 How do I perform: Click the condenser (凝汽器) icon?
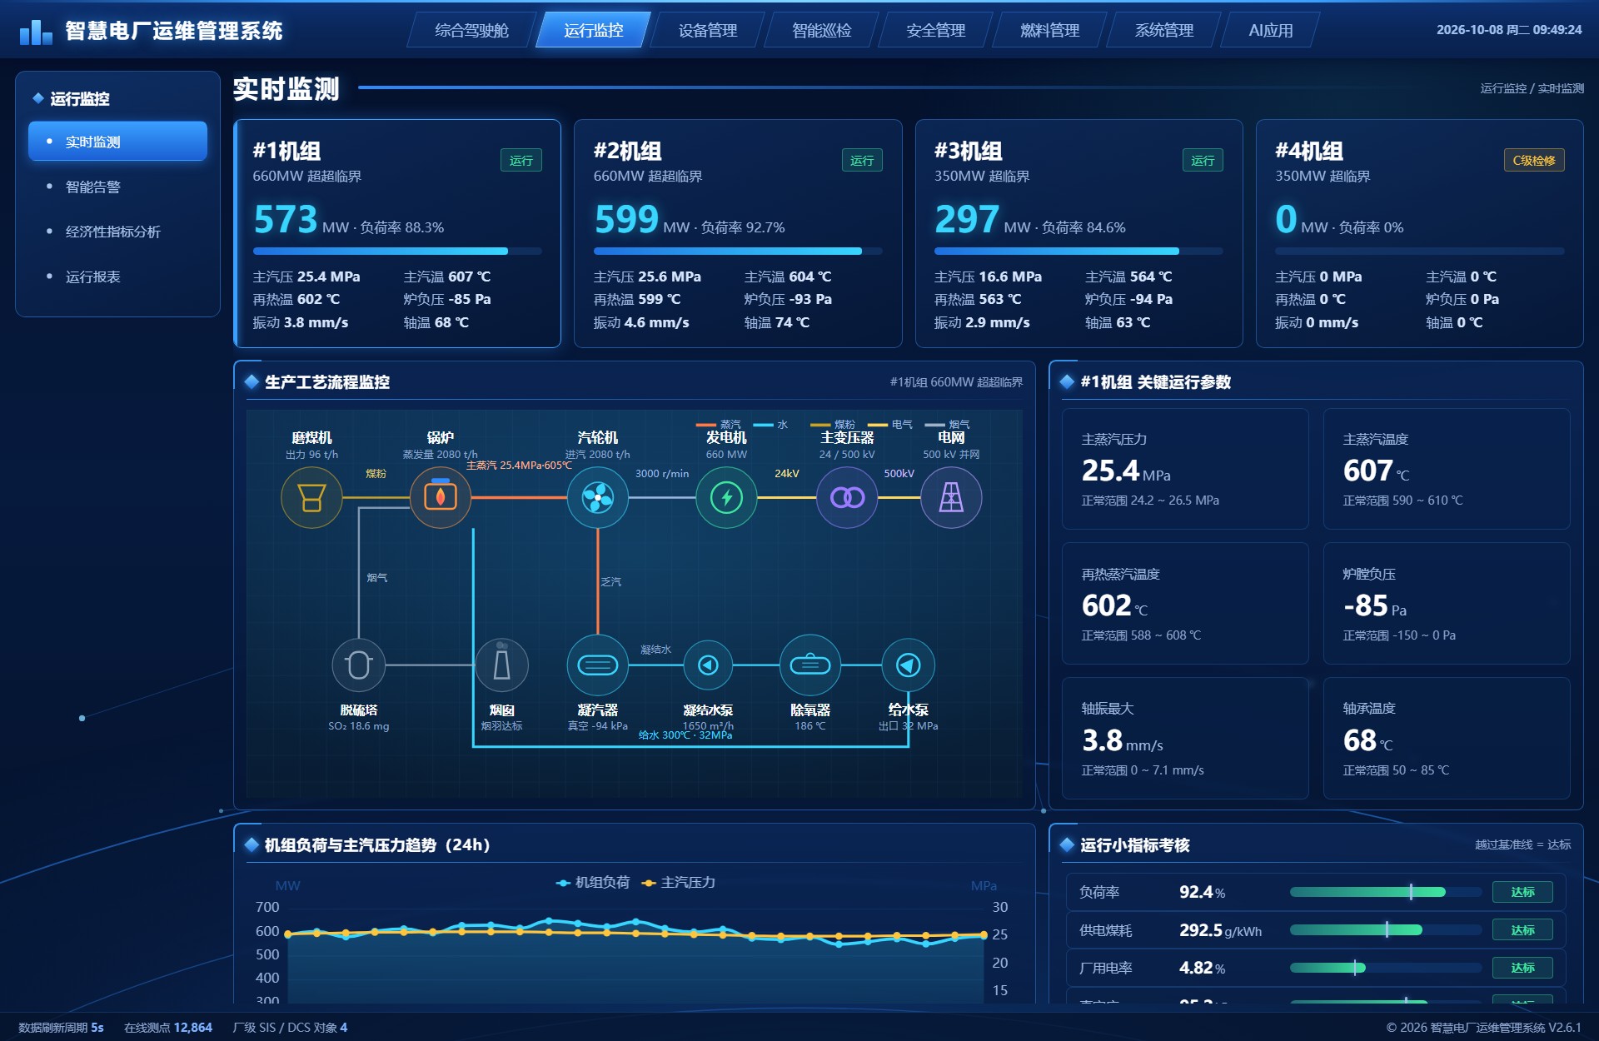pos(597,665)
